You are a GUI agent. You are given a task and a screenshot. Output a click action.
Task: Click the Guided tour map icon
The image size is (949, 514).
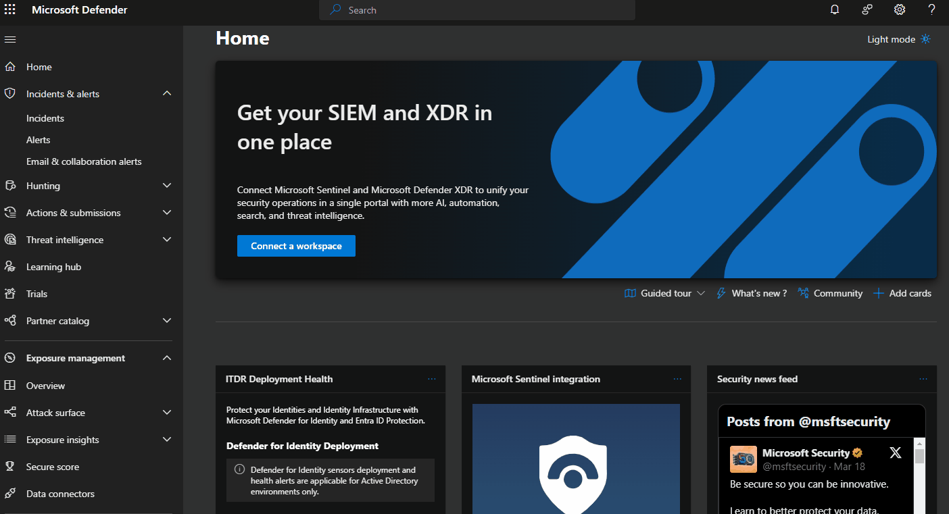[x=629, y=292]
